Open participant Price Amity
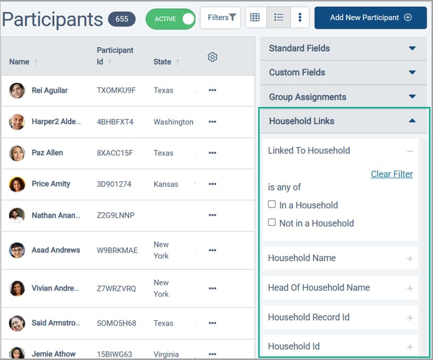Screen dimensions: 433x360 tap(51, 184)
